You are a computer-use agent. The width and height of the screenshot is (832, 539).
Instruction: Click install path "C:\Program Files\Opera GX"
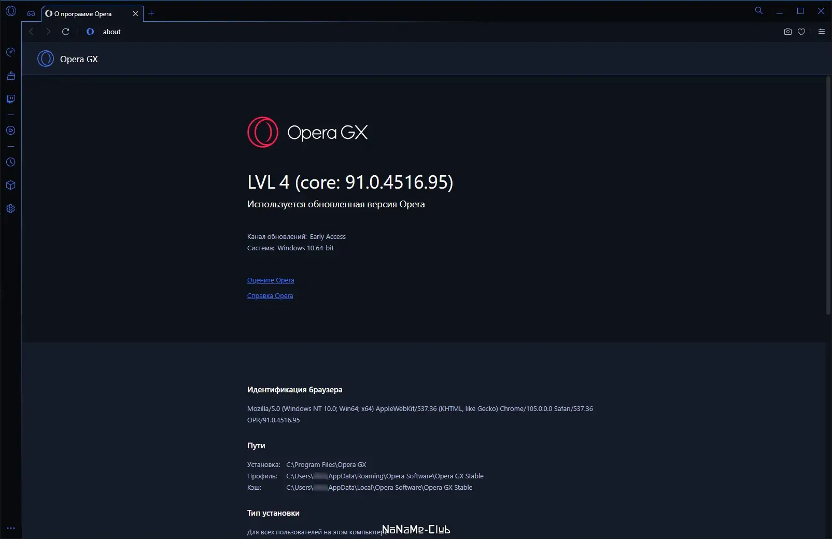coord(326,465)
